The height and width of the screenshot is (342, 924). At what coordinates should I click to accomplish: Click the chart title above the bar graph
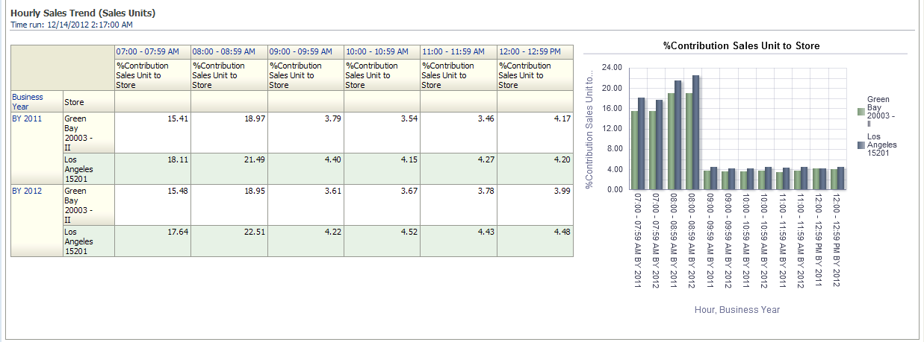coord(741,46)
